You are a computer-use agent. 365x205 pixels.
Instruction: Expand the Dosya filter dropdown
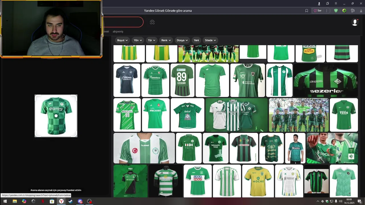(182, 40)
